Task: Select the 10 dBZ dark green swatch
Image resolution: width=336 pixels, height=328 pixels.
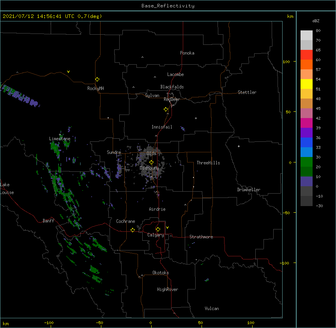Action: click(306, 171)
